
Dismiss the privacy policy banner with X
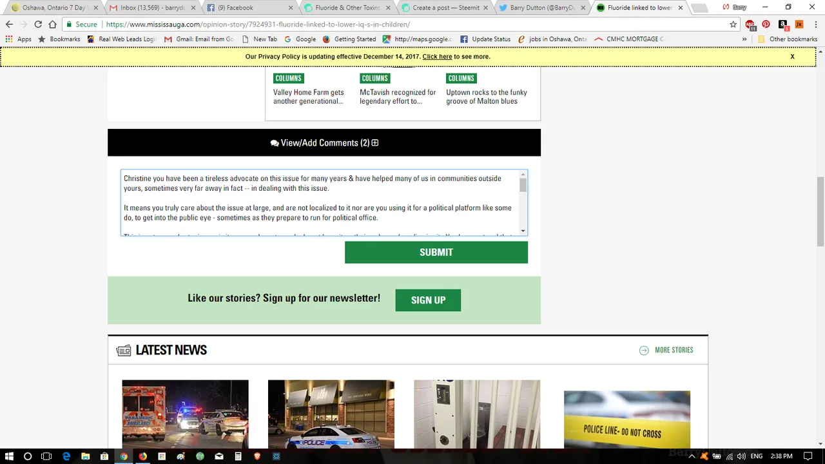(x=792, y=57)
